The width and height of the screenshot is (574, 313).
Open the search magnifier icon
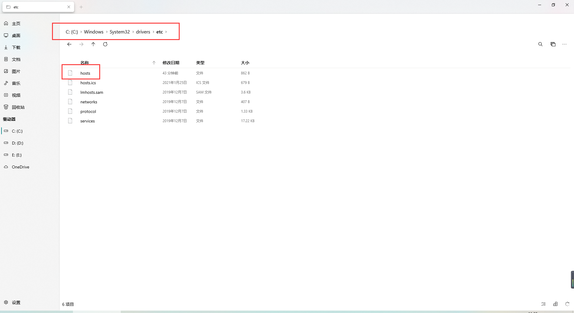point(541,44)
